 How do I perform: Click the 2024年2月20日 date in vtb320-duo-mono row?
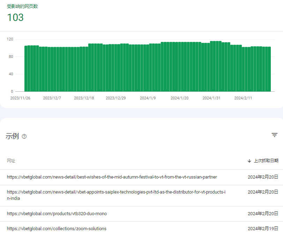(x=263, y=214)
